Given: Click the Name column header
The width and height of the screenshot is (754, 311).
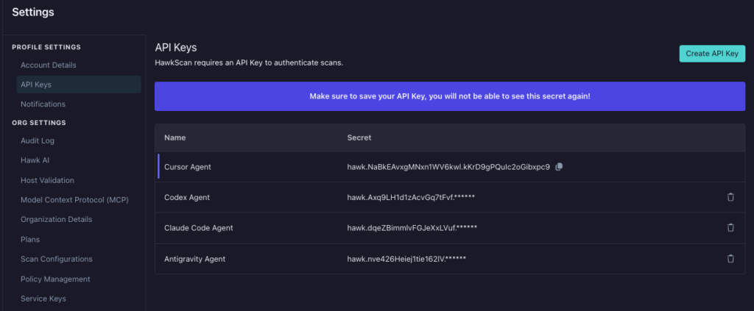Looking at the screenshot, I should pos(175,137).
